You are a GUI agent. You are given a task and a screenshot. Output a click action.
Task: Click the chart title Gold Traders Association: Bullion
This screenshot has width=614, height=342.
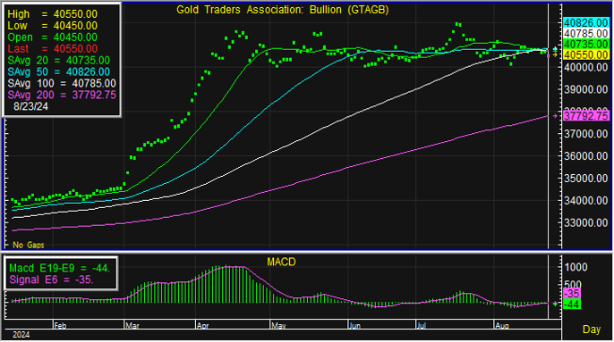pyautogui.click(x=282, y=10)
